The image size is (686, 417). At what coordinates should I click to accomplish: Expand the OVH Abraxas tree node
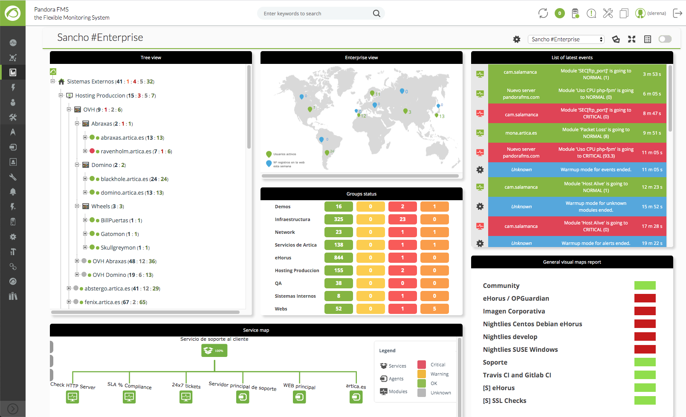click(77, 261)
